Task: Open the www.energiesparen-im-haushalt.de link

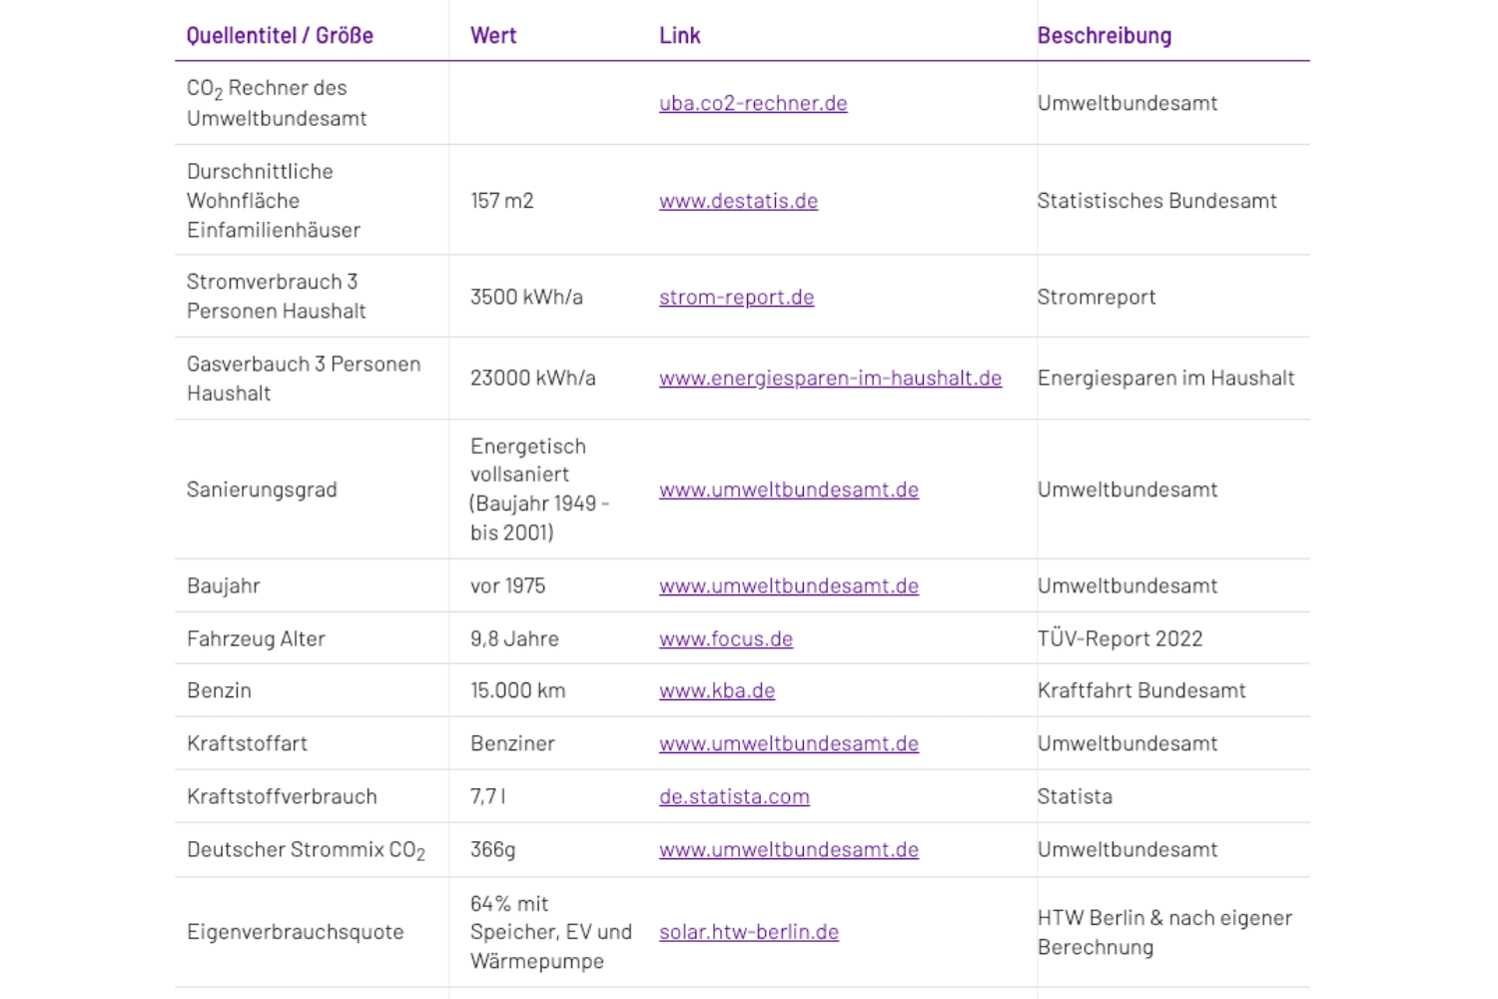Action: coord(830,378)
